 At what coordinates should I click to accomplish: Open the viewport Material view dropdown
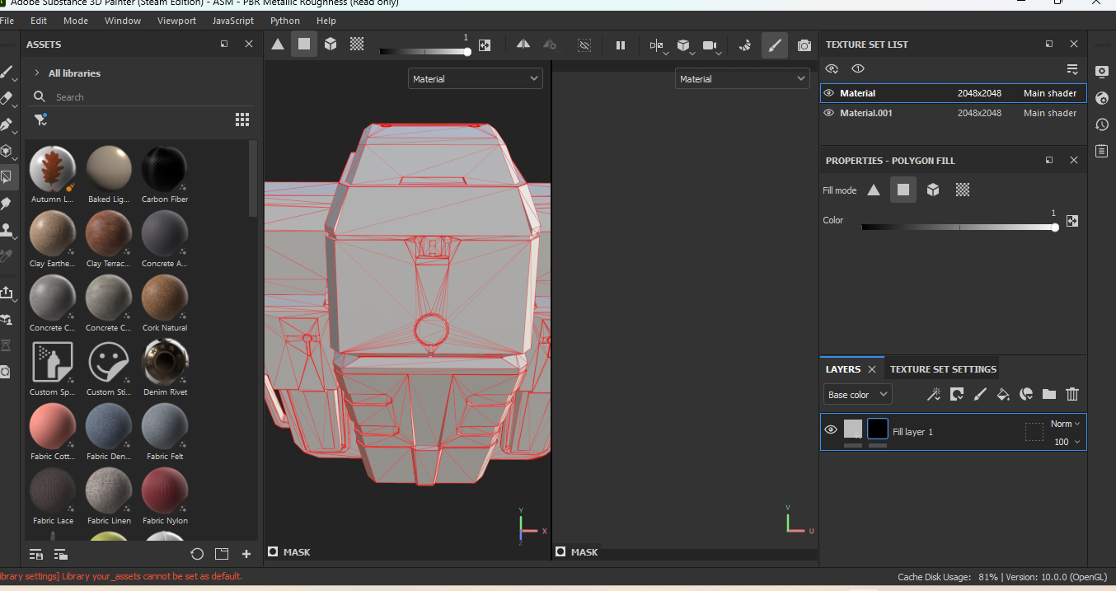(x=475, y=78)
